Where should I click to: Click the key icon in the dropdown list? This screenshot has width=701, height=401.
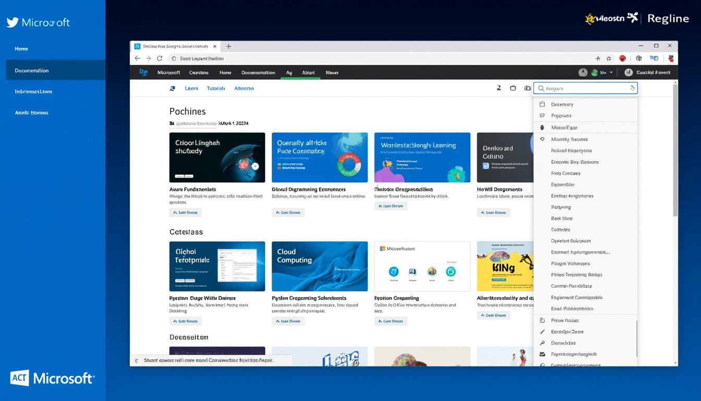click(542, 343)
